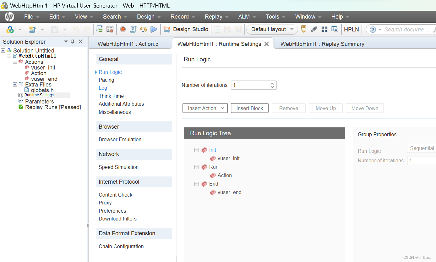Click the Number of iterations spinner arrows
The height and width of the screenshot is (262, 436).
point(272,85)
